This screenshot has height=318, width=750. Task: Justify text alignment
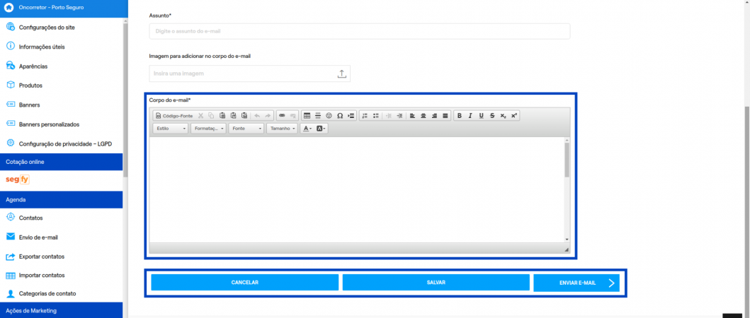[x=445, y=116]
